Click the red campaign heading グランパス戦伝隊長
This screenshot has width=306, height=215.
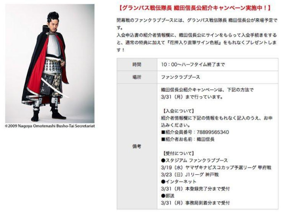[195, 8]
